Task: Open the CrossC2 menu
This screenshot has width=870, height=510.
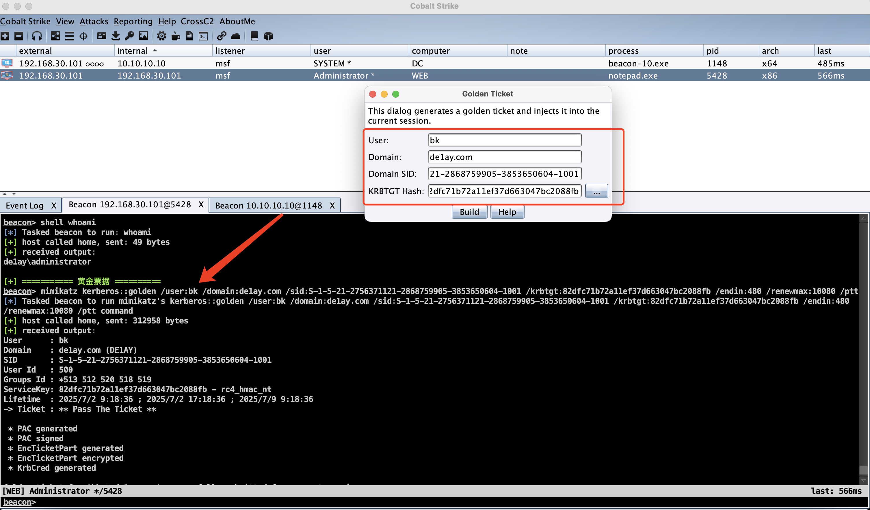Action: pos(197,21)
